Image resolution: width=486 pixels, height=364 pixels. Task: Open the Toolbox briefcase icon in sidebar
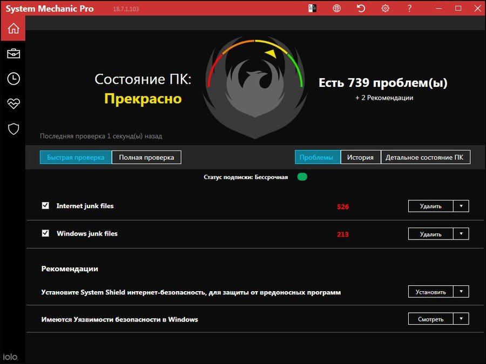(x=13, y=53)
